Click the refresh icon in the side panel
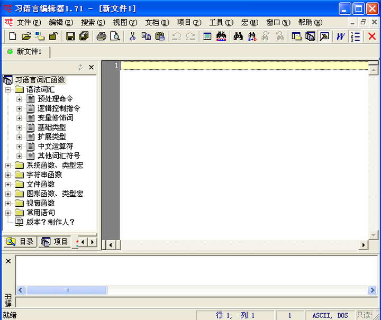This screenshot has height=320, width=381. (80, 67)
